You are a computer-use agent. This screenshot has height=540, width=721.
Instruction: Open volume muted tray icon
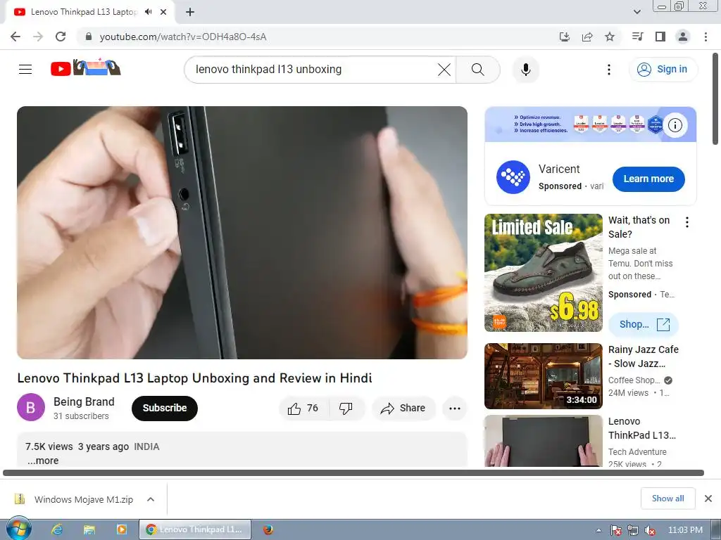pos(650,530)
